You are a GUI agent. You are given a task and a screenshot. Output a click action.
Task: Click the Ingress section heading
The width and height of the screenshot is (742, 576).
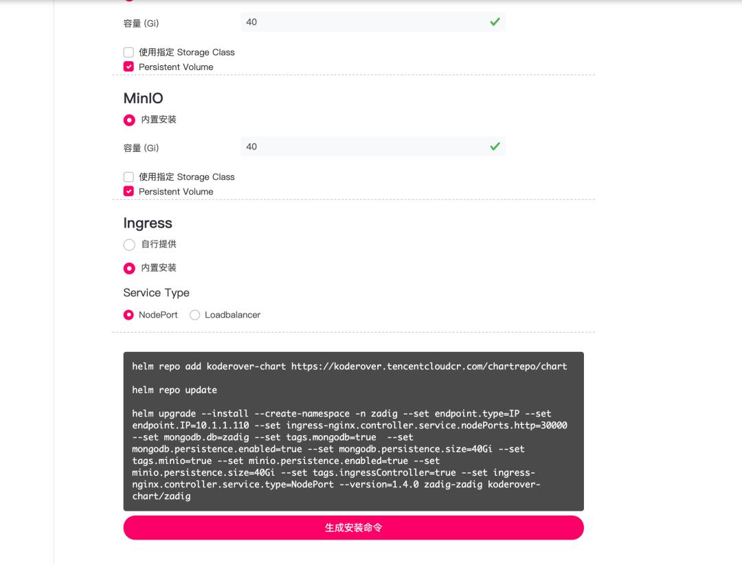tap(148, 223)
